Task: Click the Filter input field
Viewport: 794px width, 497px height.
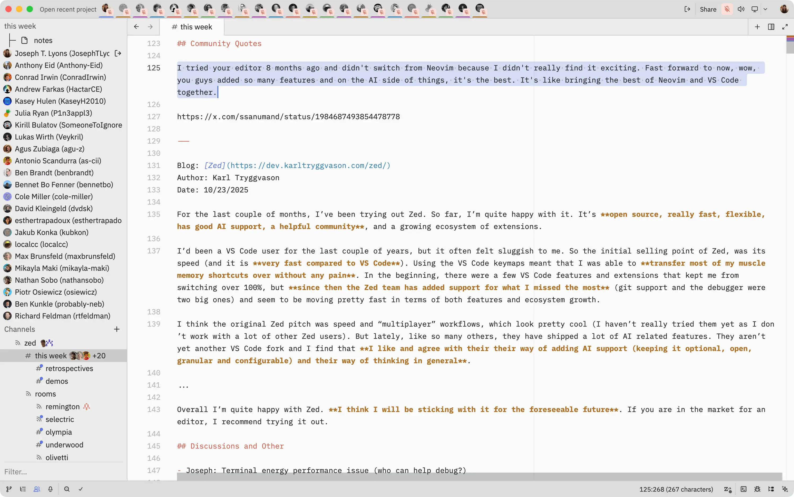Action: (x=62, y=472)
